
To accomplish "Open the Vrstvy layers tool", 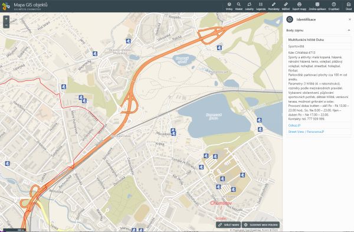I will (x=229, y=6).
